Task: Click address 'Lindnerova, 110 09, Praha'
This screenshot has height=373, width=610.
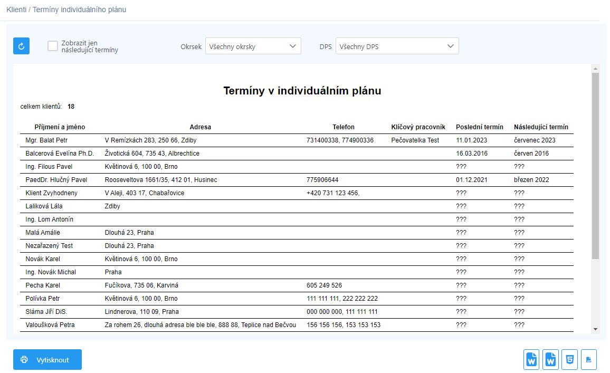Action: coord(141,312)
